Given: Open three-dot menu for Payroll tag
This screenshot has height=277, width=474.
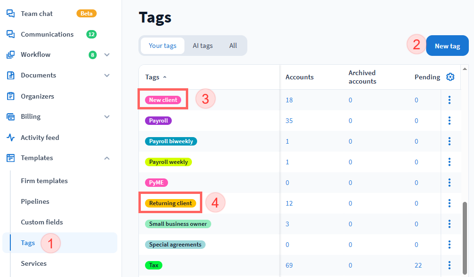Looking at the screenshot, I should point(449,121).
